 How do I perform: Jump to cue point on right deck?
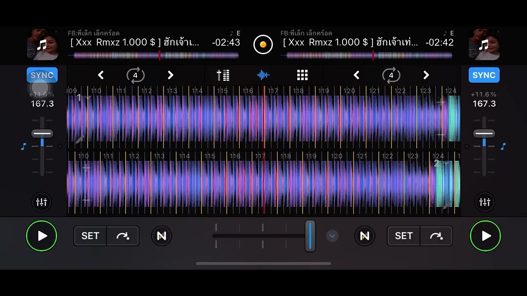(436, 236)
